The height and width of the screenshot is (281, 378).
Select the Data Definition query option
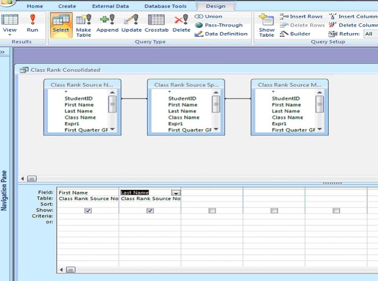(x=221, y=34)
